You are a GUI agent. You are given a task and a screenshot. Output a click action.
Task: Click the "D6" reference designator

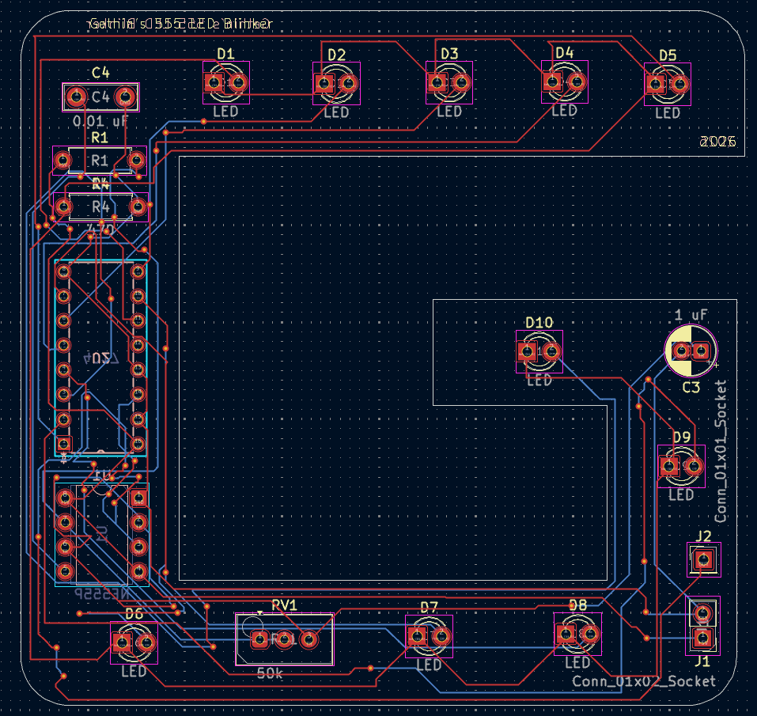click(134, 614)
